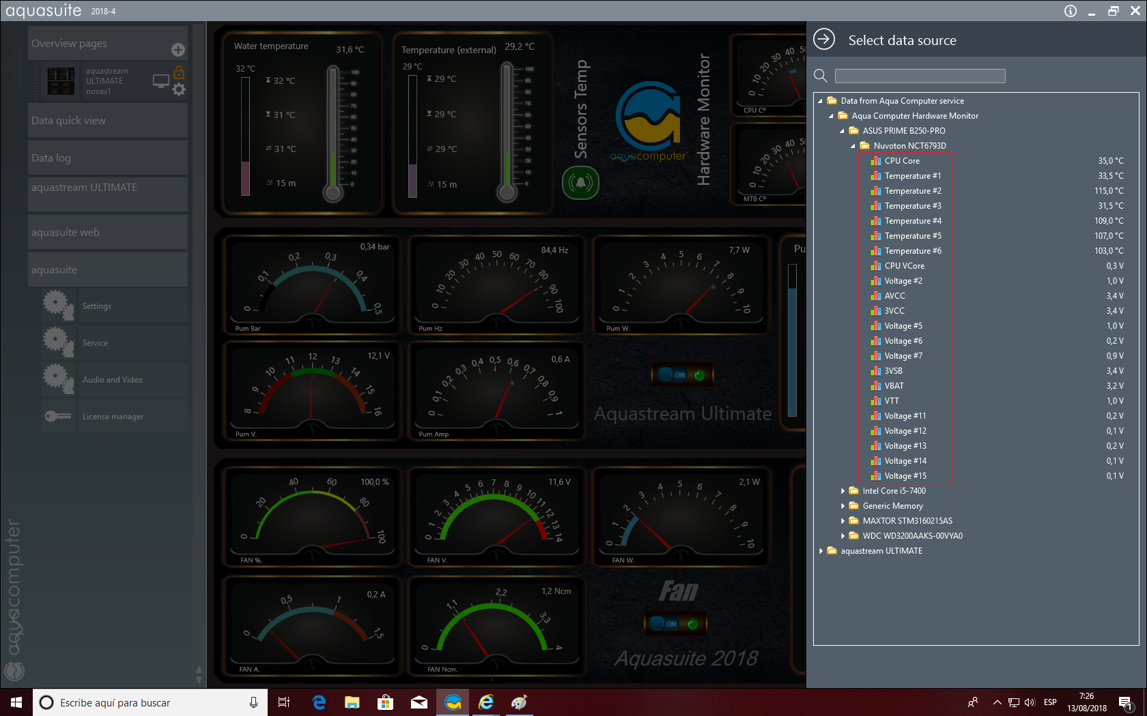Add a new overview page with plus icon
1147x716 pixels.
pyautogui.click(x=178, y=50)
